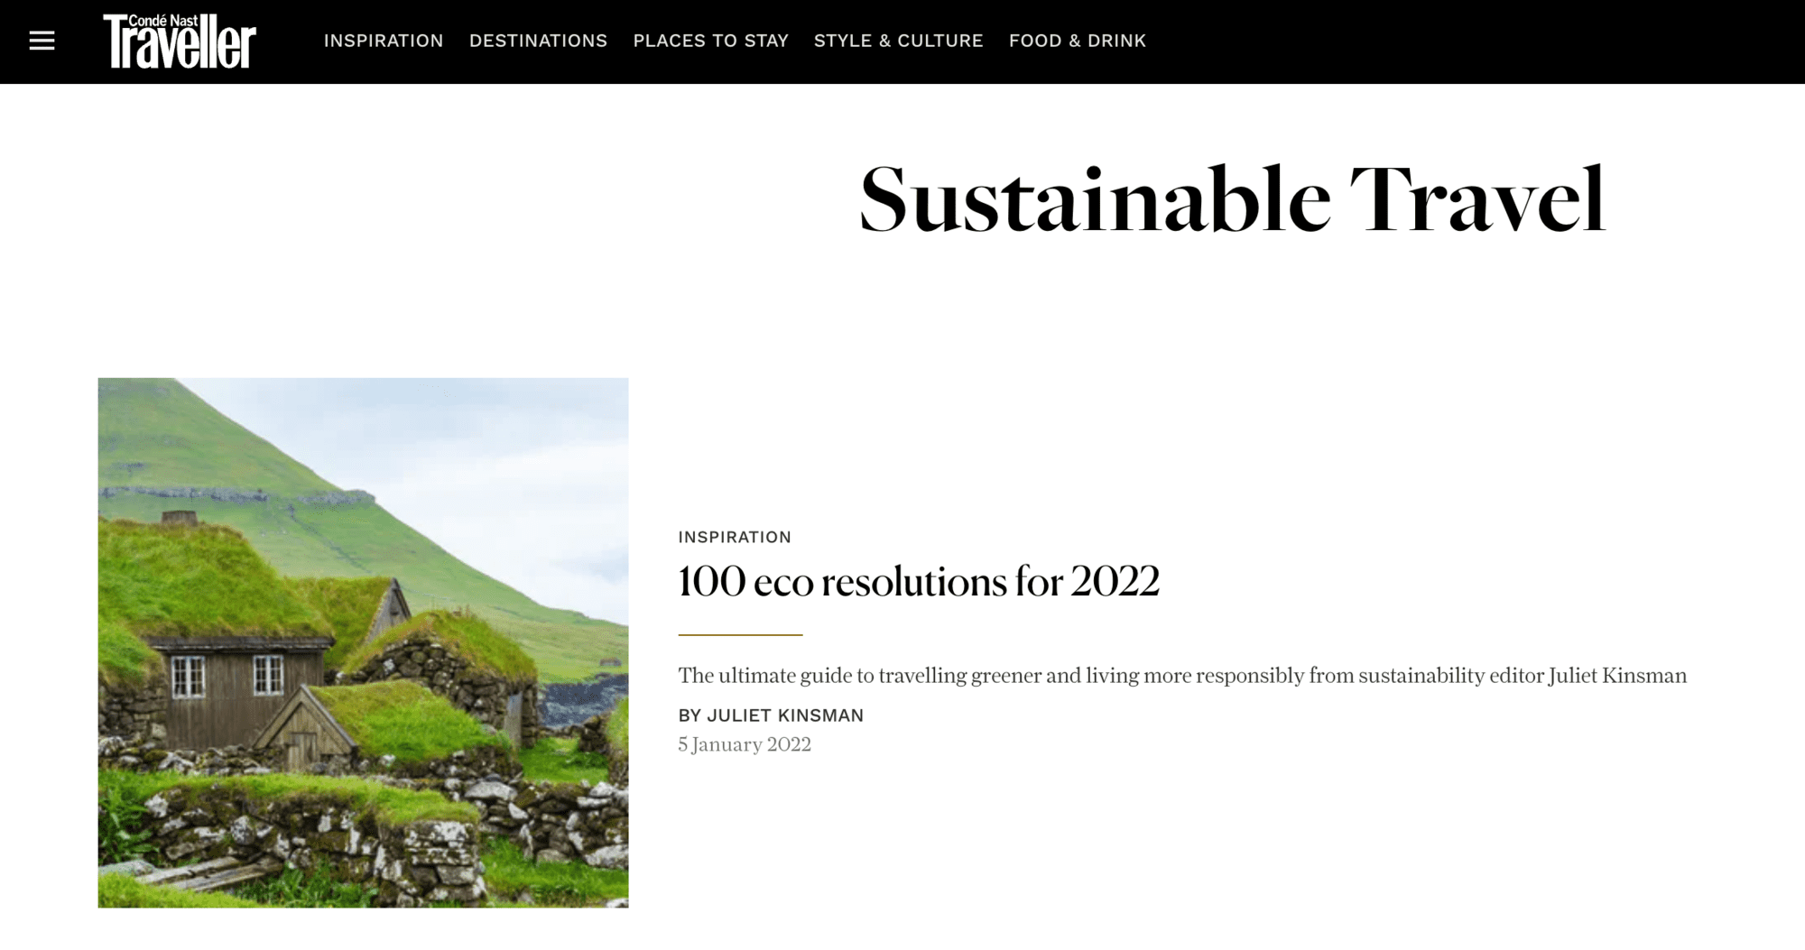Navigate to Food & Drink section
The height and width of the screenshot is (950, 1805).
pyautogui.click(x=1077, y=41)
